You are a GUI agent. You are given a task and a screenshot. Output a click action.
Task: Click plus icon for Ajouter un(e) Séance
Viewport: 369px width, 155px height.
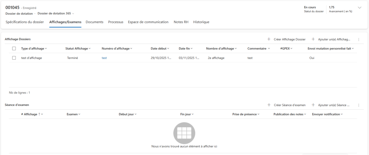313,105
